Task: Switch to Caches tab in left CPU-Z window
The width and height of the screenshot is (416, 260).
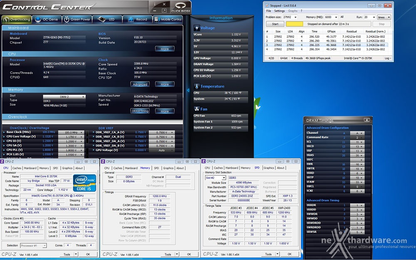Action: [x=17, y=168]
